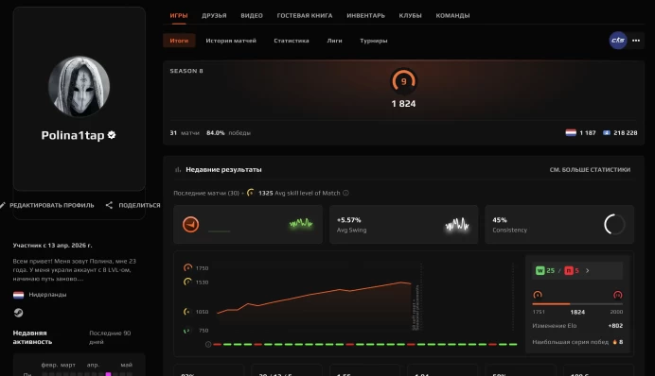Image resolution: width=655 pixels, height=376 pixels.
Task: Click the orange gauge icon in first stats card
Action: (x=190, y=225)
